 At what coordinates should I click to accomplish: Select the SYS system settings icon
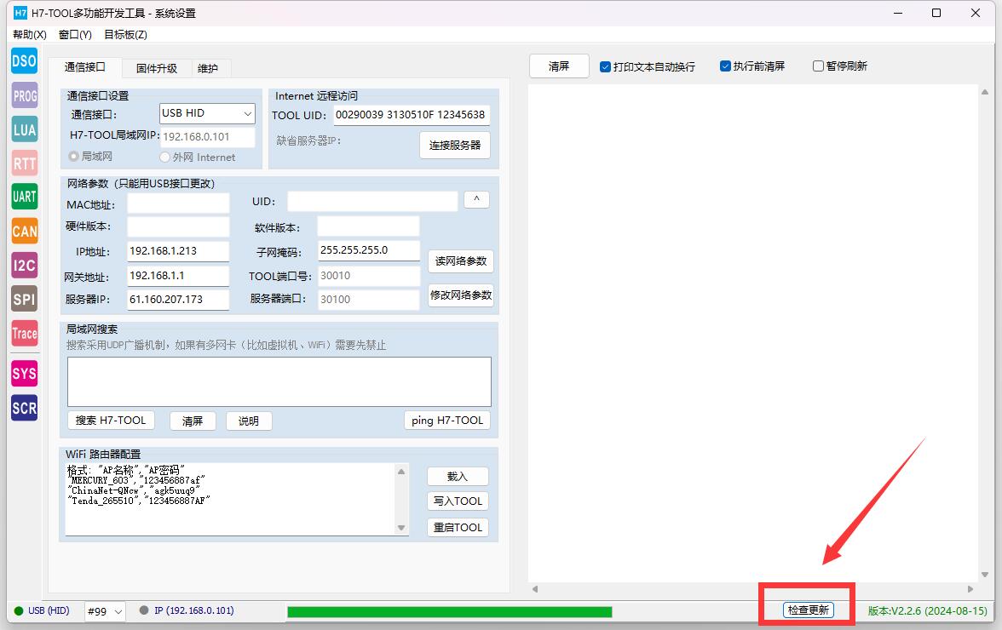(x=24, y=374)
